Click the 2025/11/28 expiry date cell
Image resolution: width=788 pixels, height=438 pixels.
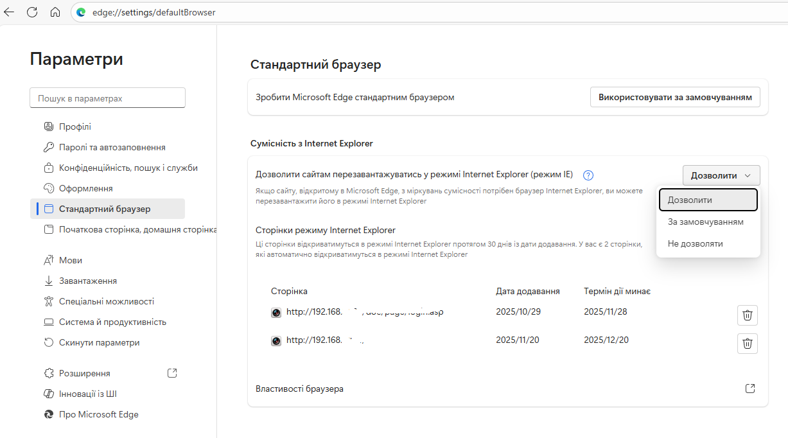tap(606, 311)
